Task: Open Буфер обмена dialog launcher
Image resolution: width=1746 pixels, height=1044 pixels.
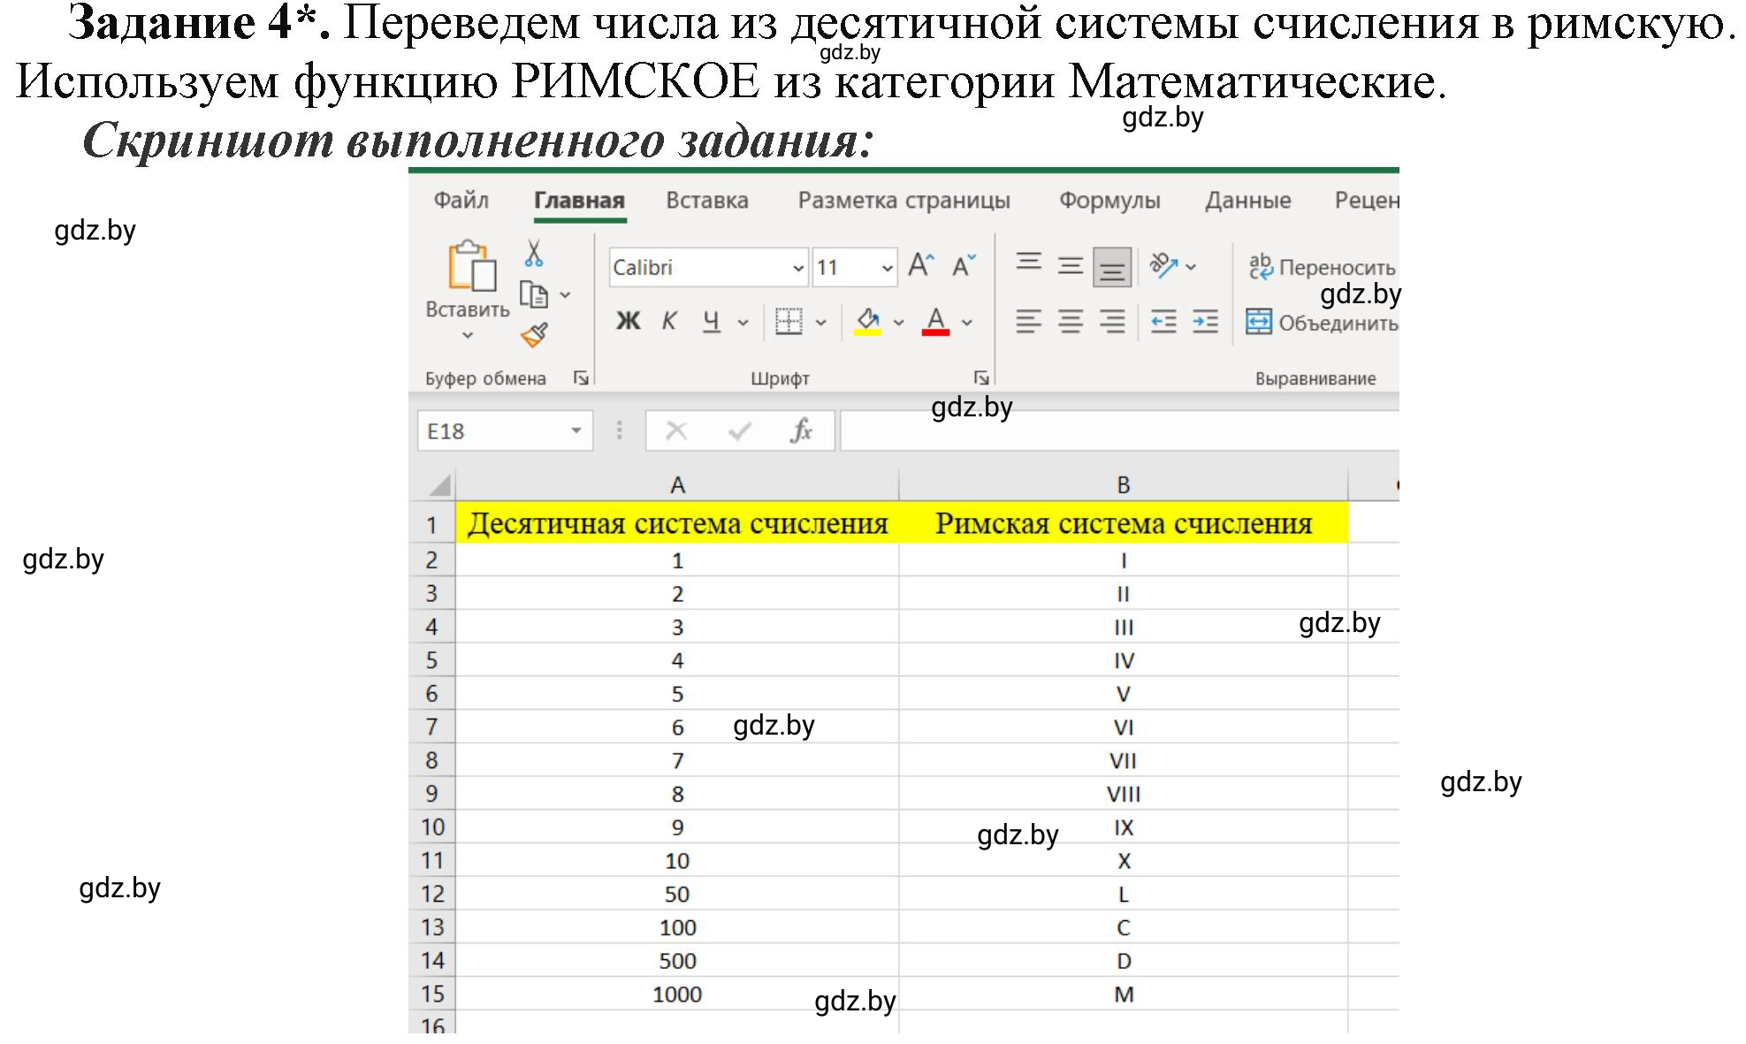Action: click(581, 378)
